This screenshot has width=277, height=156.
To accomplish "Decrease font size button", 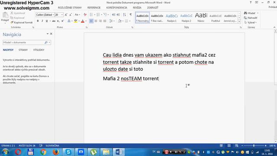I will click(x=71, y=15).
